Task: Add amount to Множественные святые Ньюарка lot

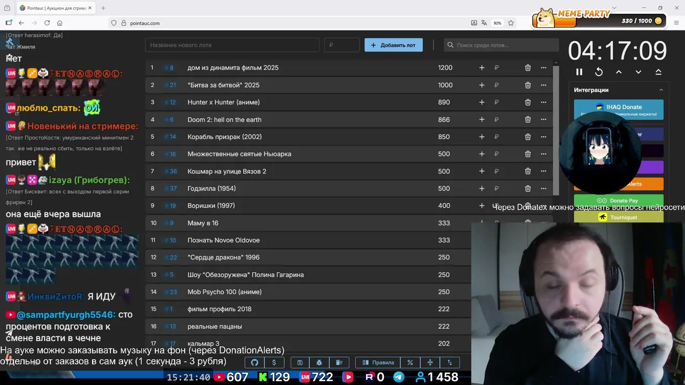Action: pos(482,154)
